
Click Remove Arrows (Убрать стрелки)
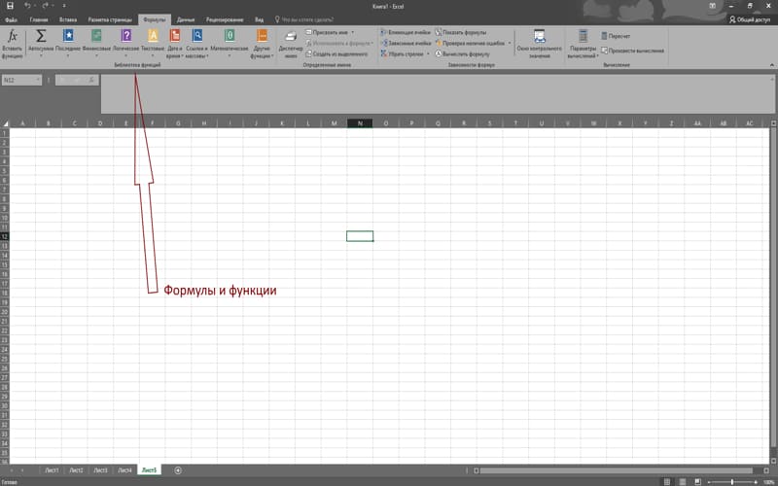click(403, 53)
